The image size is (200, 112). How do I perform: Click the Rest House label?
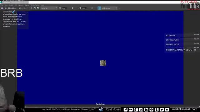[113, 109]
